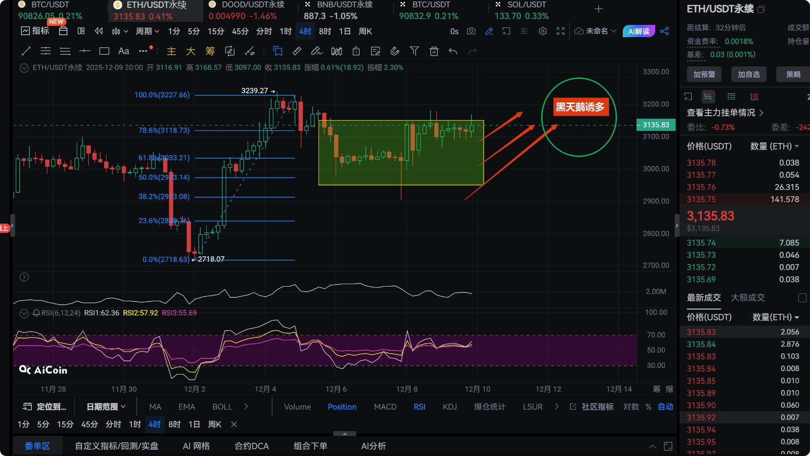Viewport: 810px width, 456px height.
Task: Open the text annotation tool Aa
Action: pyautogui.click(x=124, y=51)
